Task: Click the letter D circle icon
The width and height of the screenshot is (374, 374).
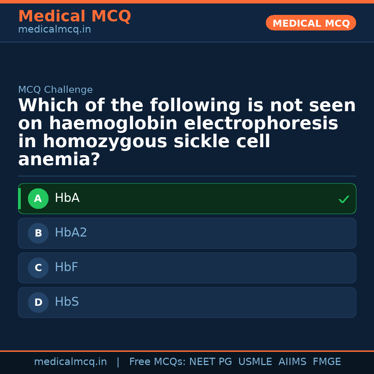Action: [x=38, y=303]
